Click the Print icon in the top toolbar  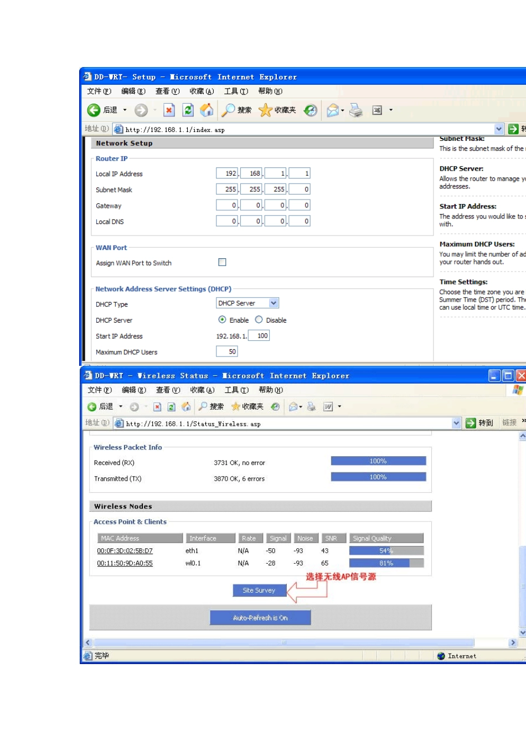[356, 110]
